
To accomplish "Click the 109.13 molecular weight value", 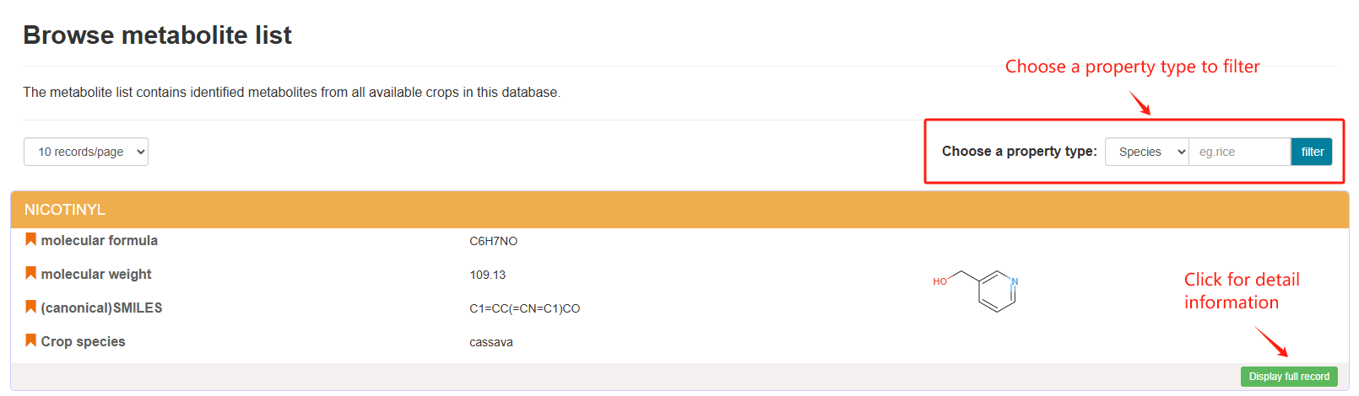I will coord(488,275).
